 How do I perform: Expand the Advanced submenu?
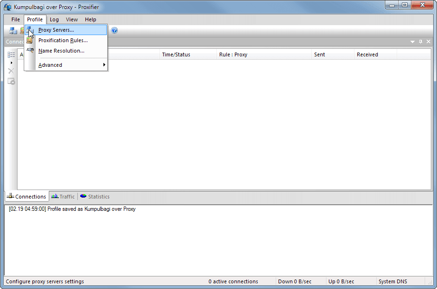[x=66, y=65]
